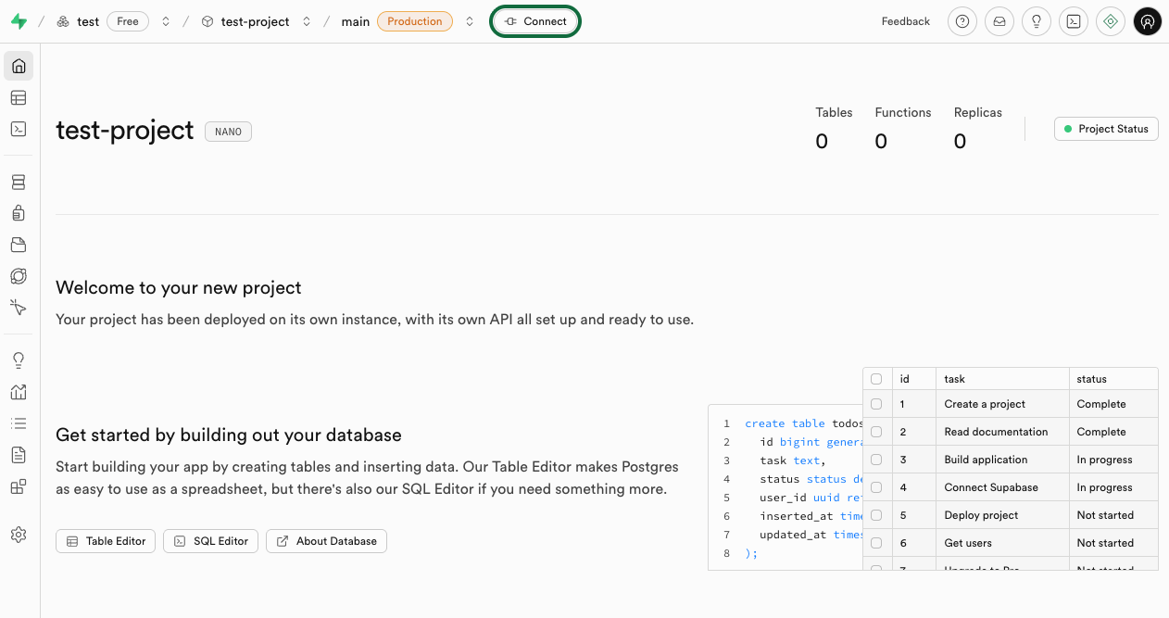Open the Table Editor sidebar icon
Viewport: 1169px width, 618px height.
pos(19,98)
